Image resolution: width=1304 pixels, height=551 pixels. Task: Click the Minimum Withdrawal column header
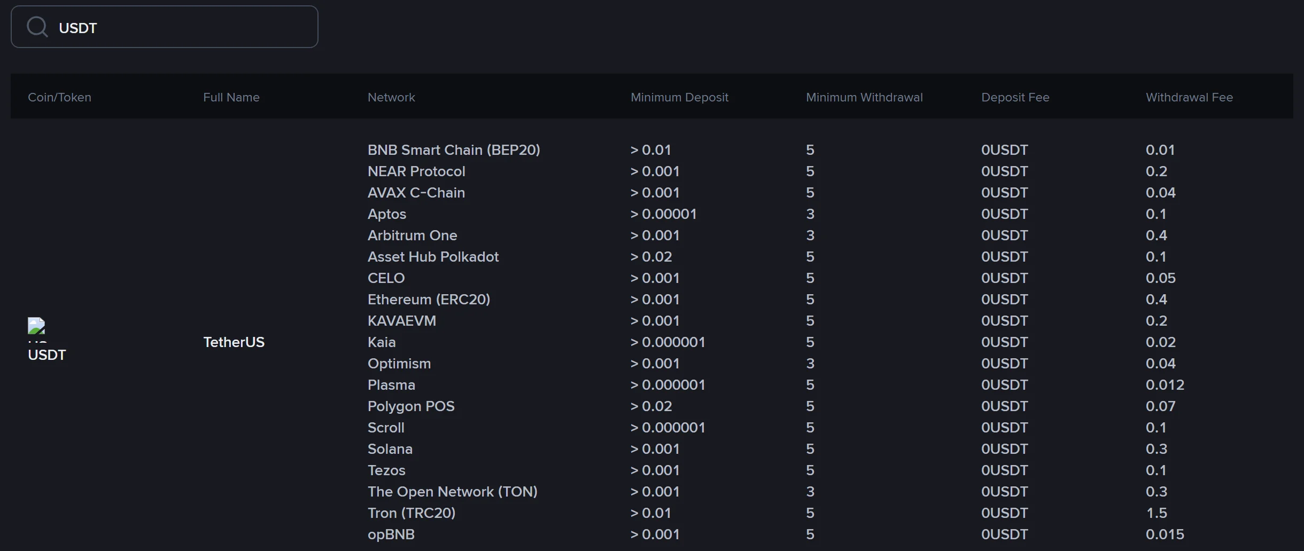point(864,97)
